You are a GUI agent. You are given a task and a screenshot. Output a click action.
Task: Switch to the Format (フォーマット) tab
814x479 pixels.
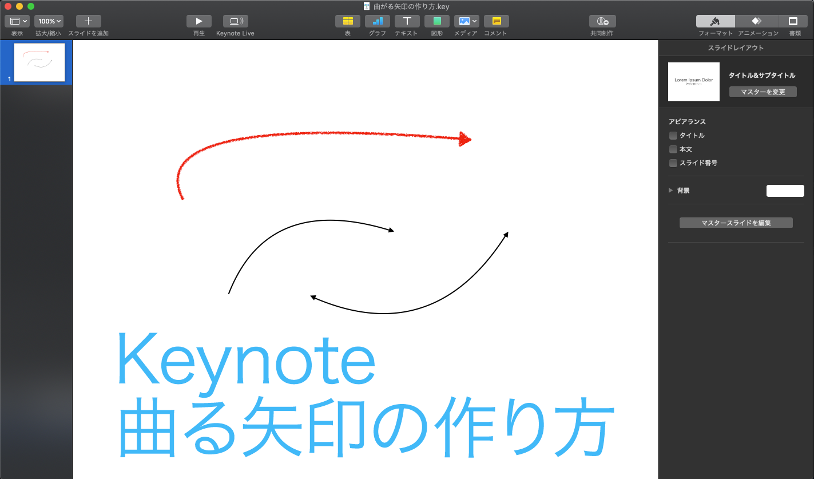tap(715, 21)
